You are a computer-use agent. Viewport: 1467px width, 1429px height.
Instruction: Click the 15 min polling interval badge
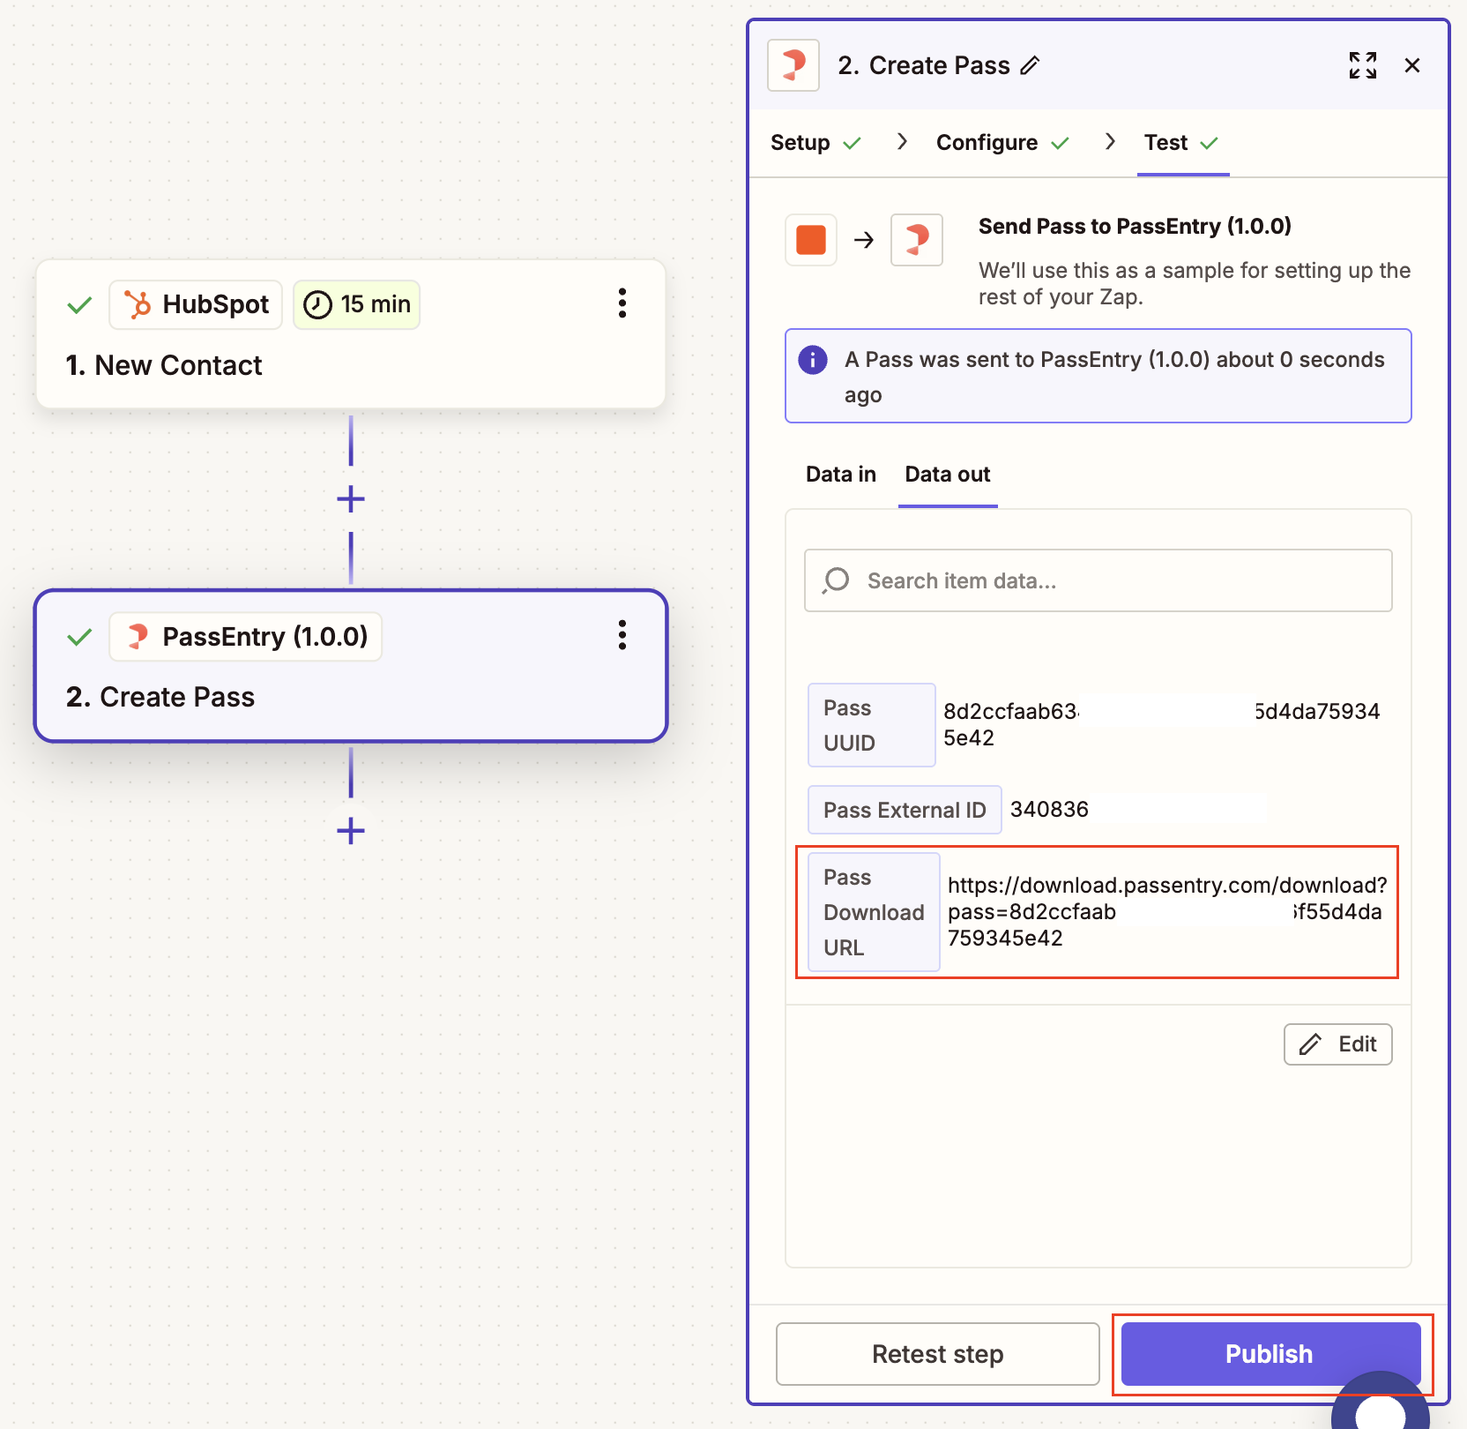356,304
